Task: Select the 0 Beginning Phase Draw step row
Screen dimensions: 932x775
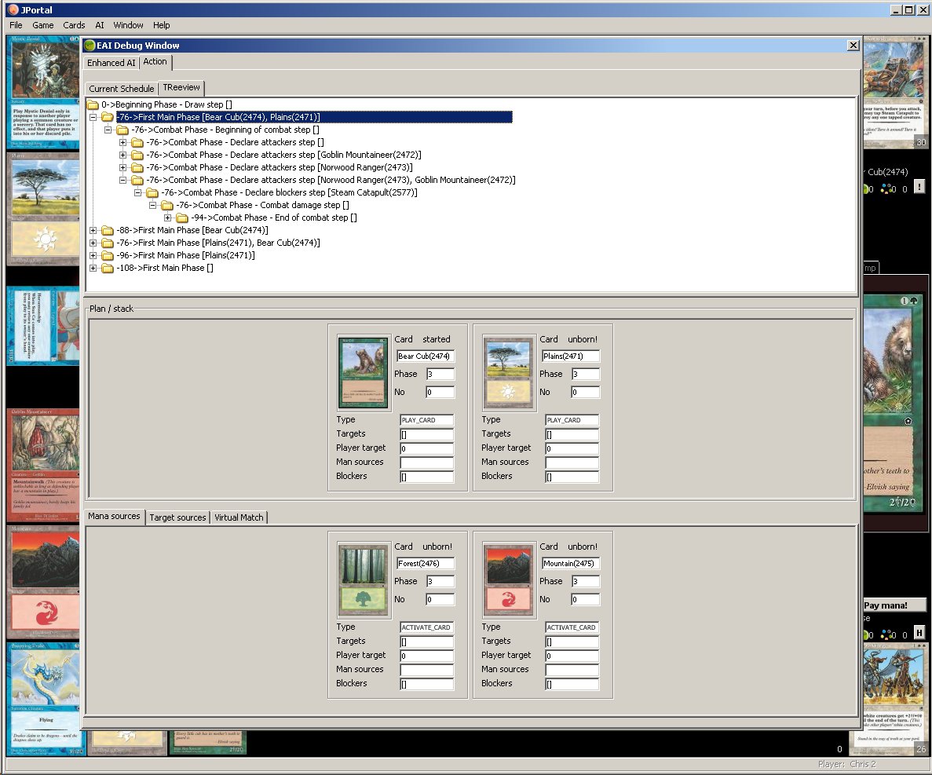Action: tap(166, 104)
